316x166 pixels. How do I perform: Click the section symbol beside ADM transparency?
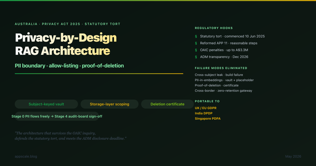click(x=196, y=57)
